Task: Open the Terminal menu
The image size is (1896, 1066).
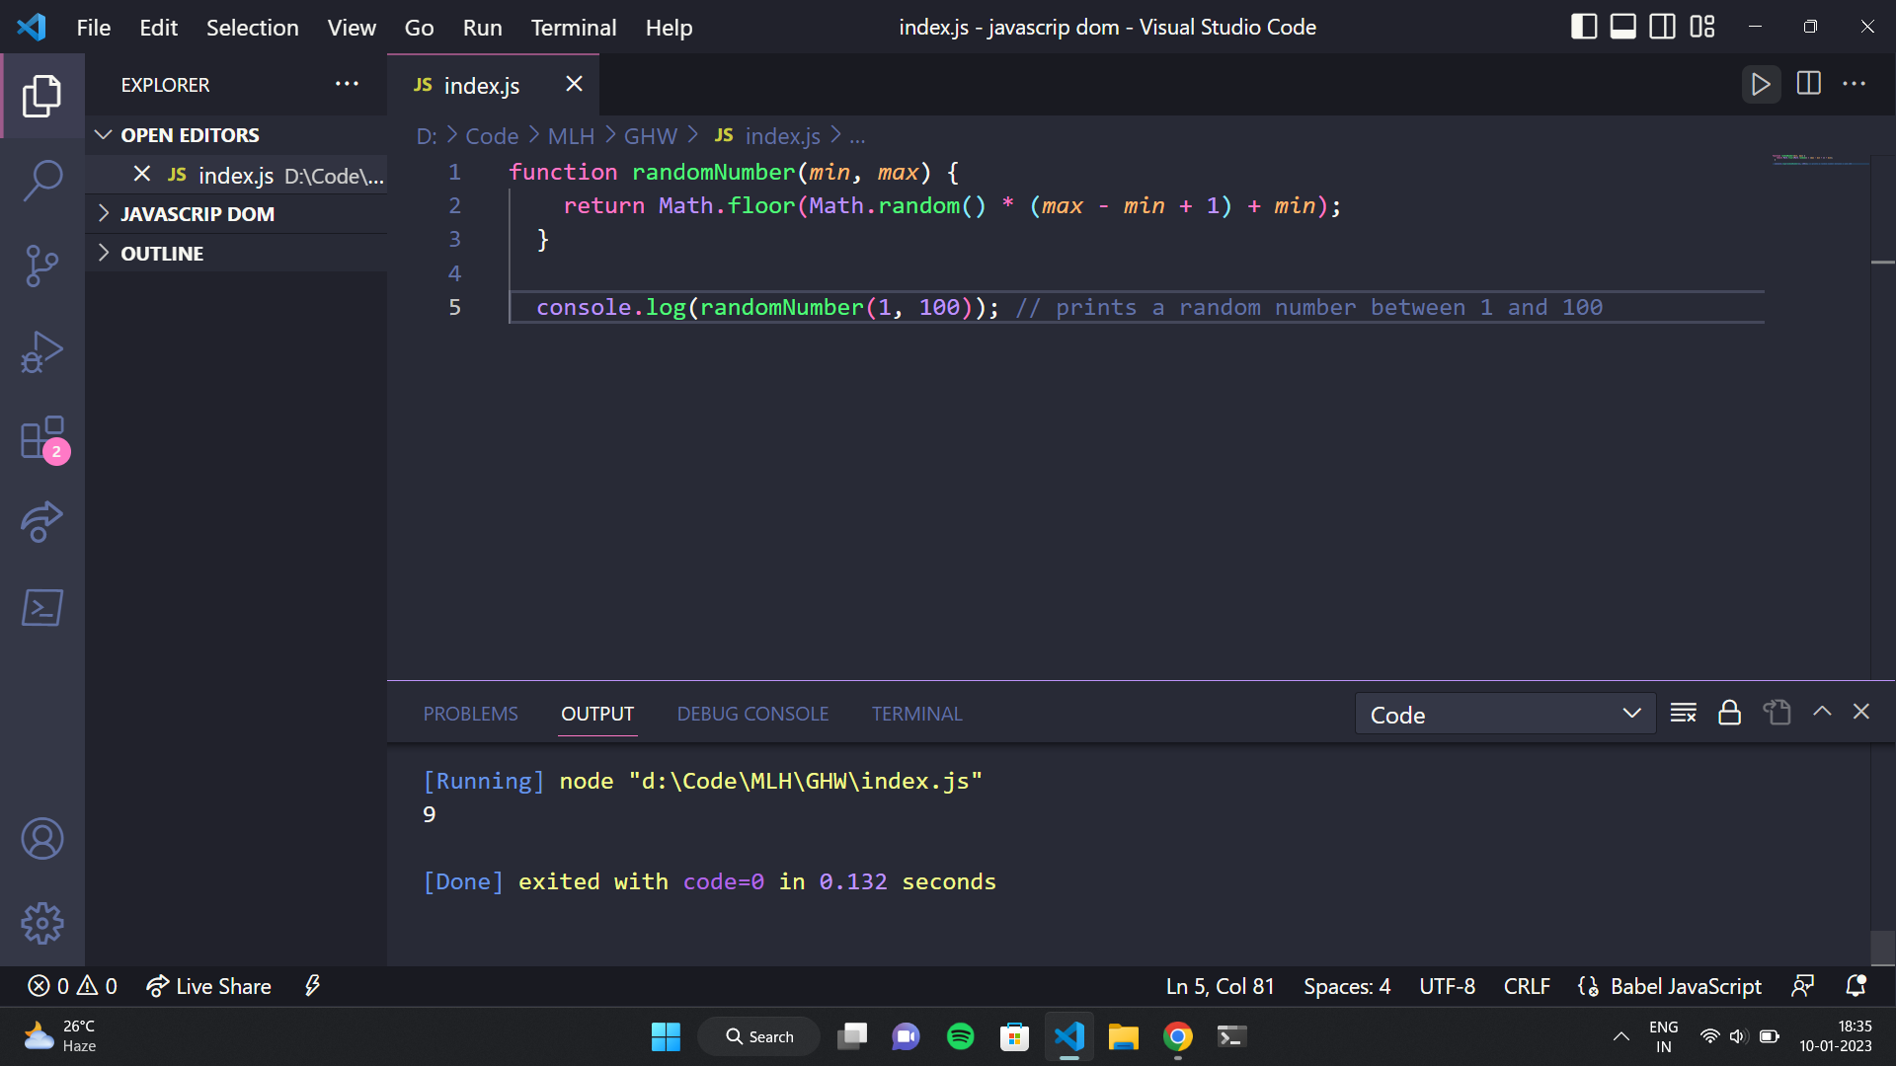Action: 573,28
